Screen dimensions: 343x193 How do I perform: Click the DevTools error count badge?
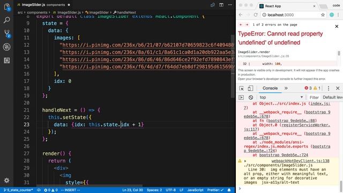[x=308, y=88]
